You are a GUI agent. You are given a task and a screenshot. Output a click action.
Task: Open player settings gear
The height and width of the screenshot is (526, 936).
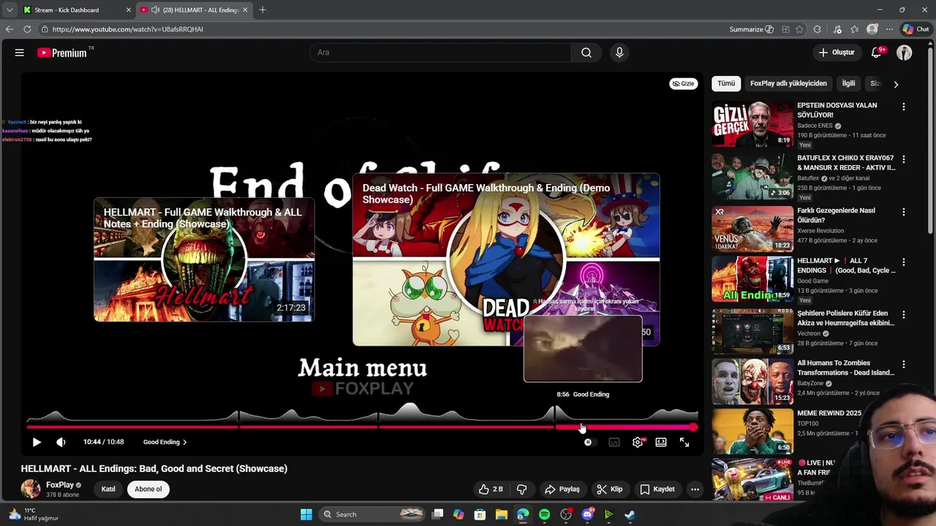tap(638, 442)
